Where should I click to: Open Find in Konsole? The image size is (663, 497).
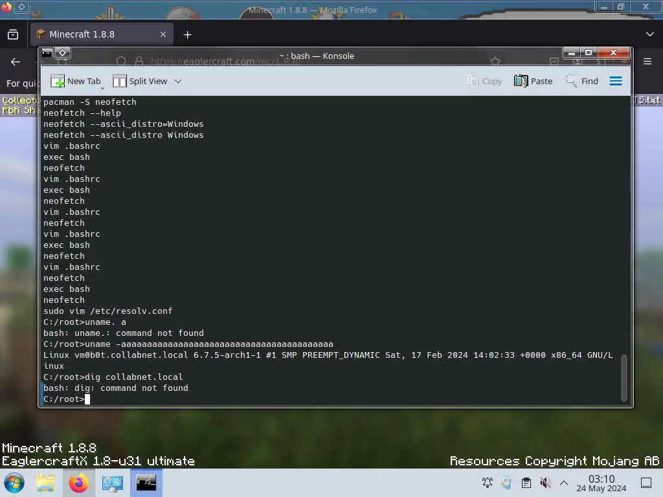tap(581, 81)
